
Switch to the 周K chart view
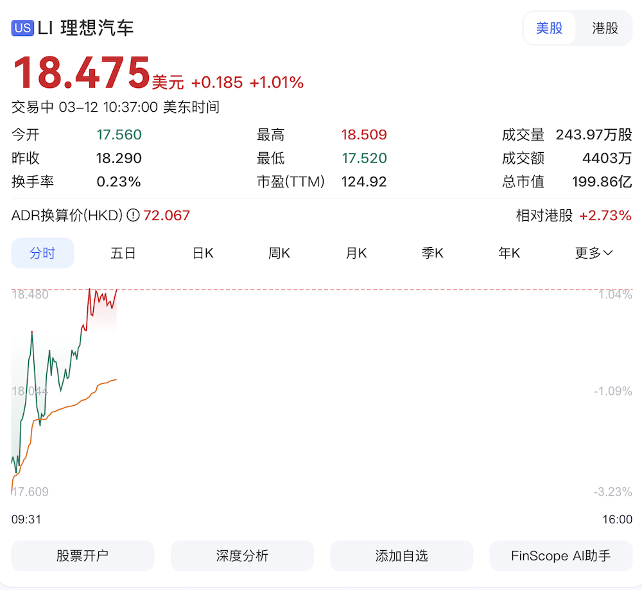(279, 253)
